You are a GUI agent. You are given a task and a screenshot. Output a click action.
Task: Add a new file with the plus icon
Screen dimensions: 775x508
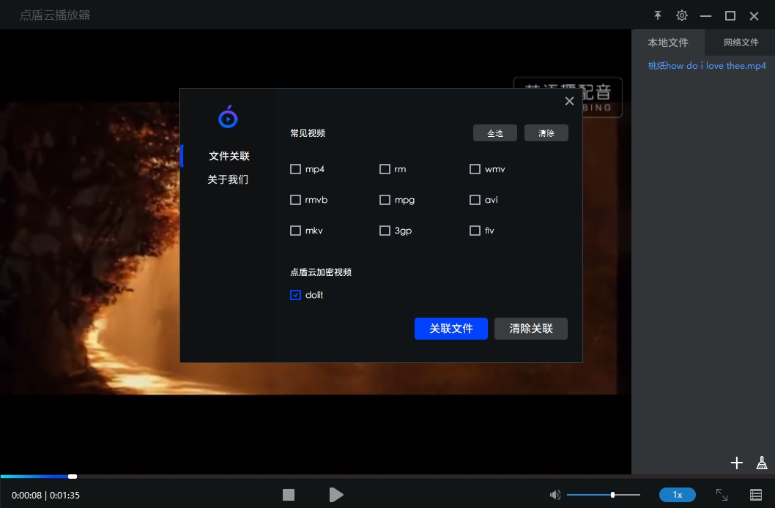pos(736,463)
